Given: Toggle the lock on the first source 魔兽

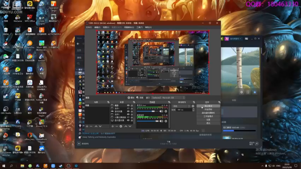Looking at the screenshot, I should pos(132,106).
